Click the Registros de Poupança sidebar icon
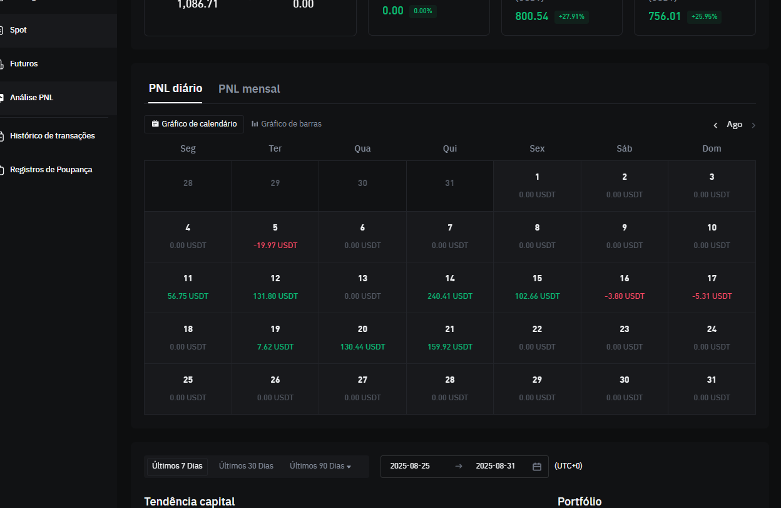The width and height of the screenshot is (781, 508). point(2,170)
